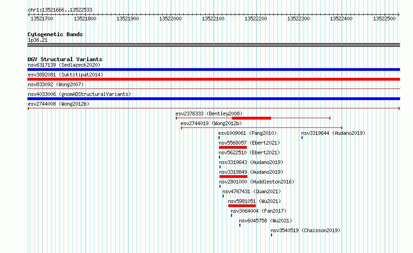
Task: Open nsv3319644 (Audano2019) label
Action: [x=333, y=133]
